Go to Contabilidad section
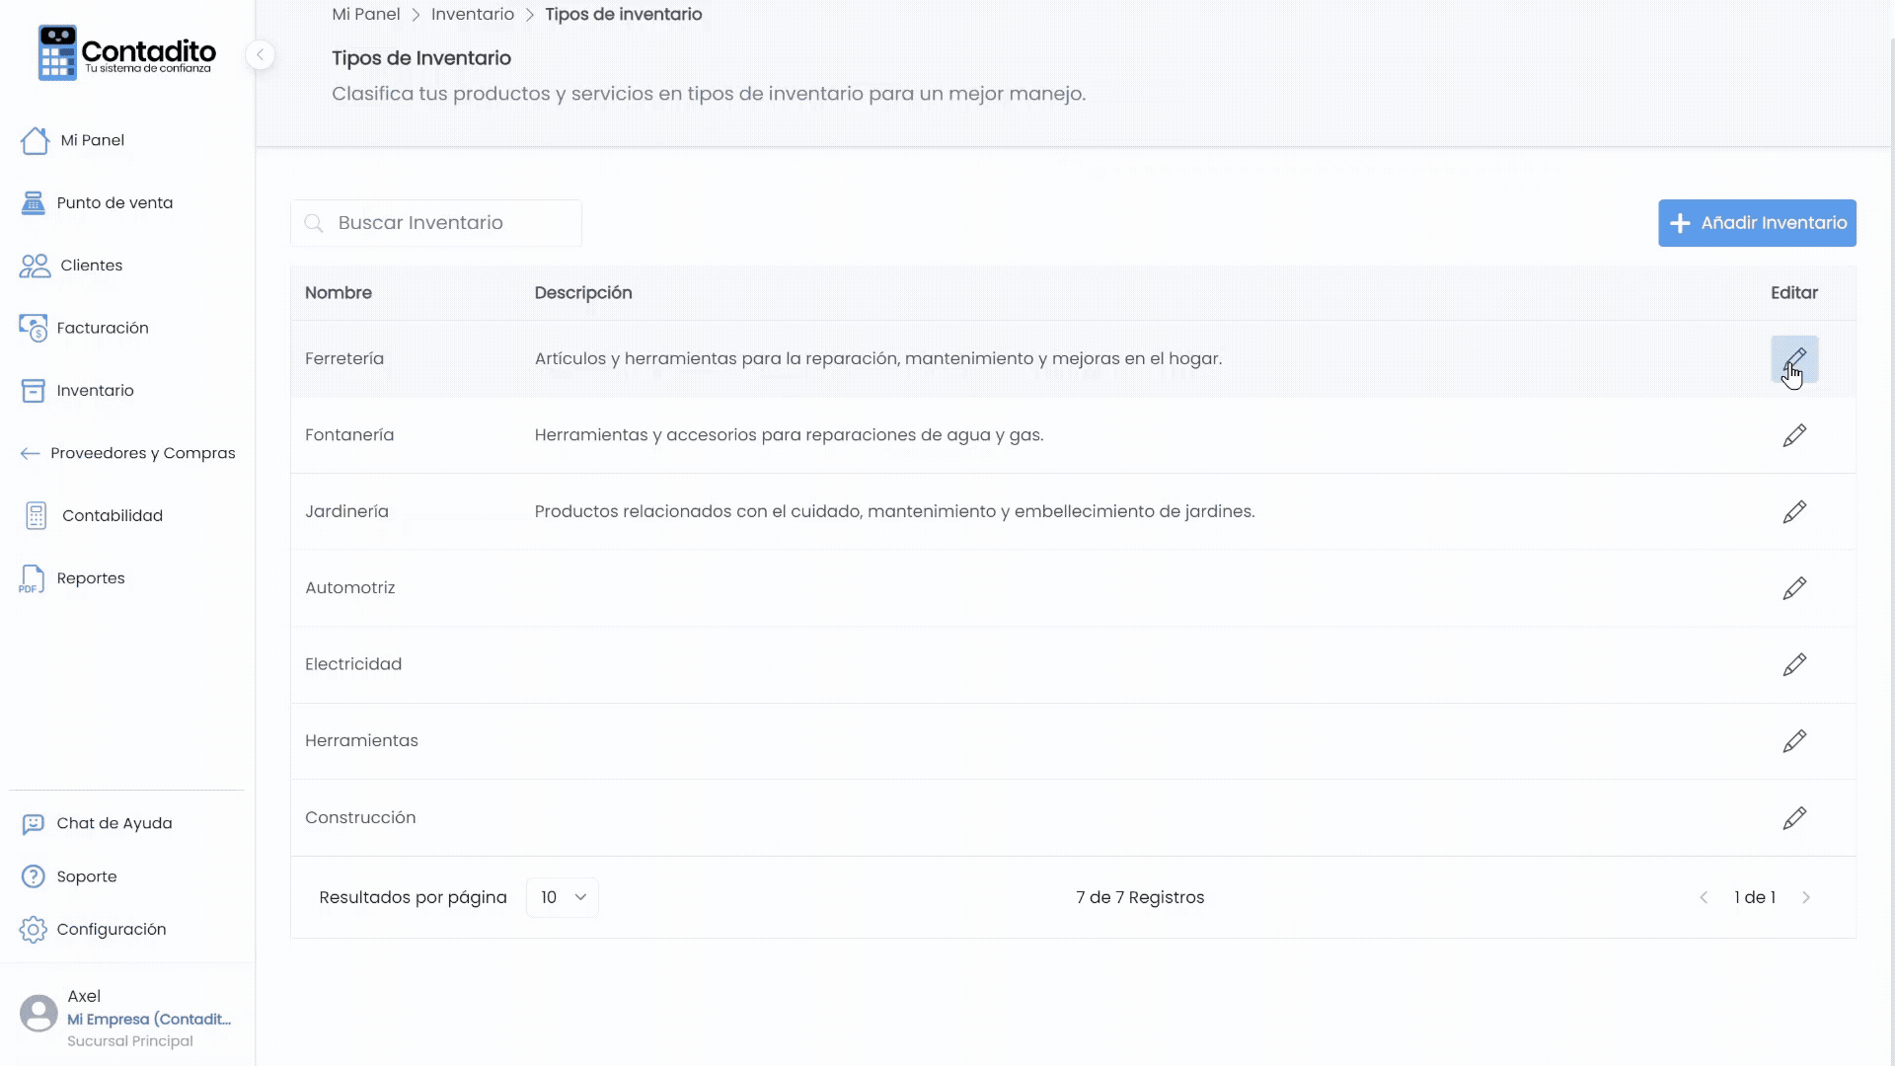Viewport: 1895px width, 1066px height. pyautogui.click(x=93, y=515)
